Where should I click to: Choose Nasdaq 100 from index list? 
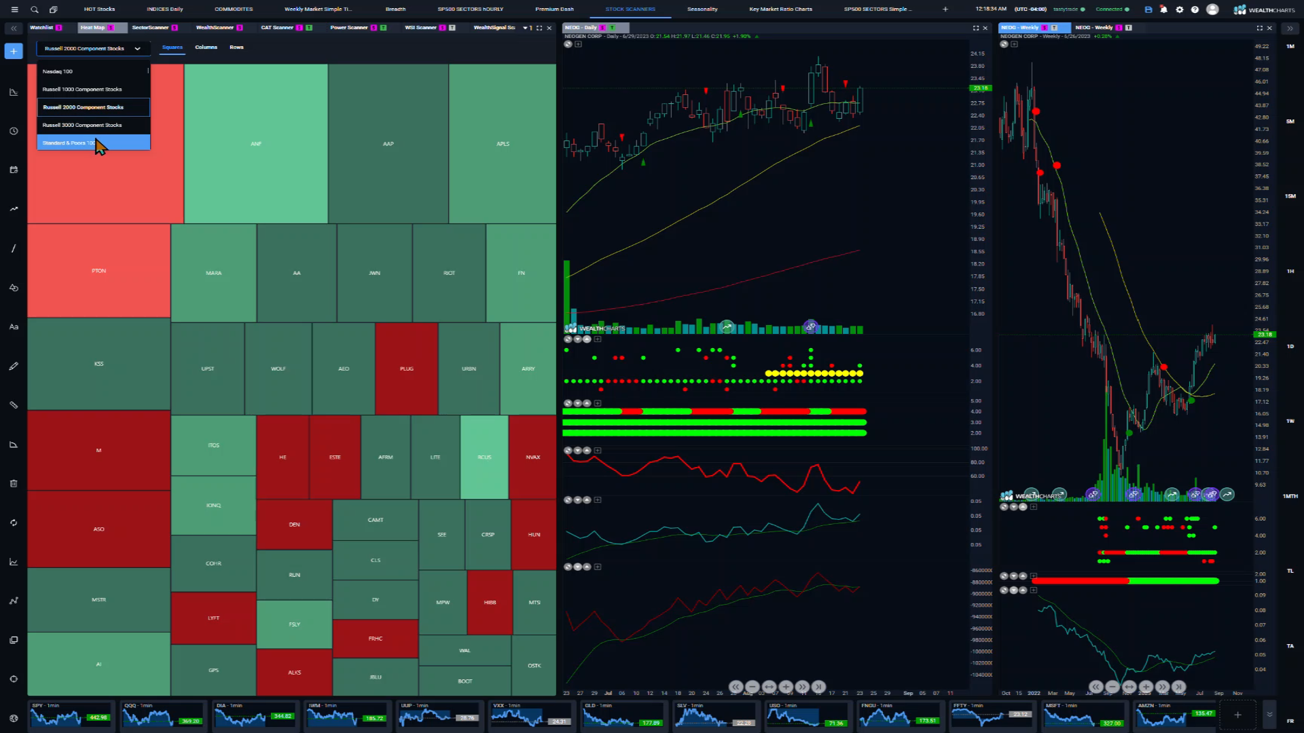(x=93, y=71)
